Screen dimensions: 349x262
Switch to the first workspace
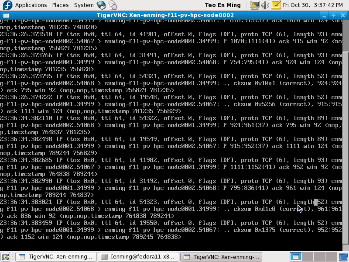(295, 257)
